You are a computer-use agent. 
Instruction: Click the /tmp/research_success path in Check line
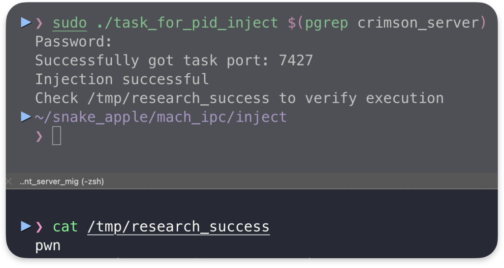click(x=178, y=98)
